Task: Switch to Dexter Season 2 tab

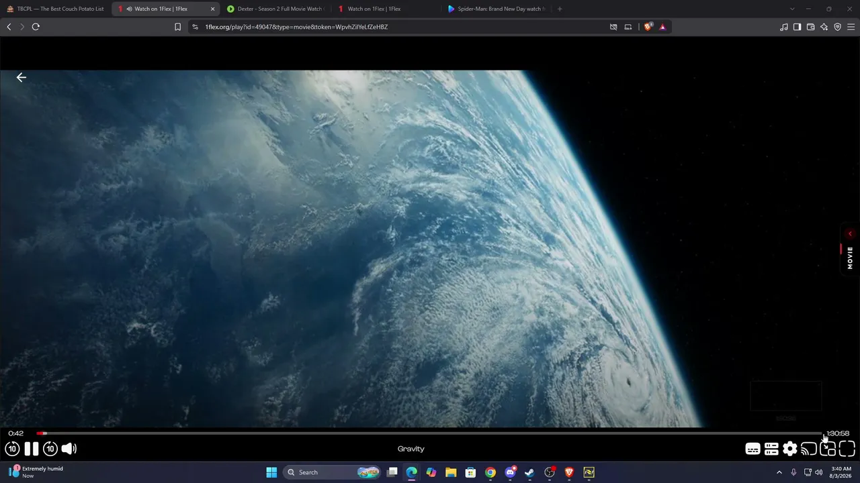Action: [x=275, y=9]
